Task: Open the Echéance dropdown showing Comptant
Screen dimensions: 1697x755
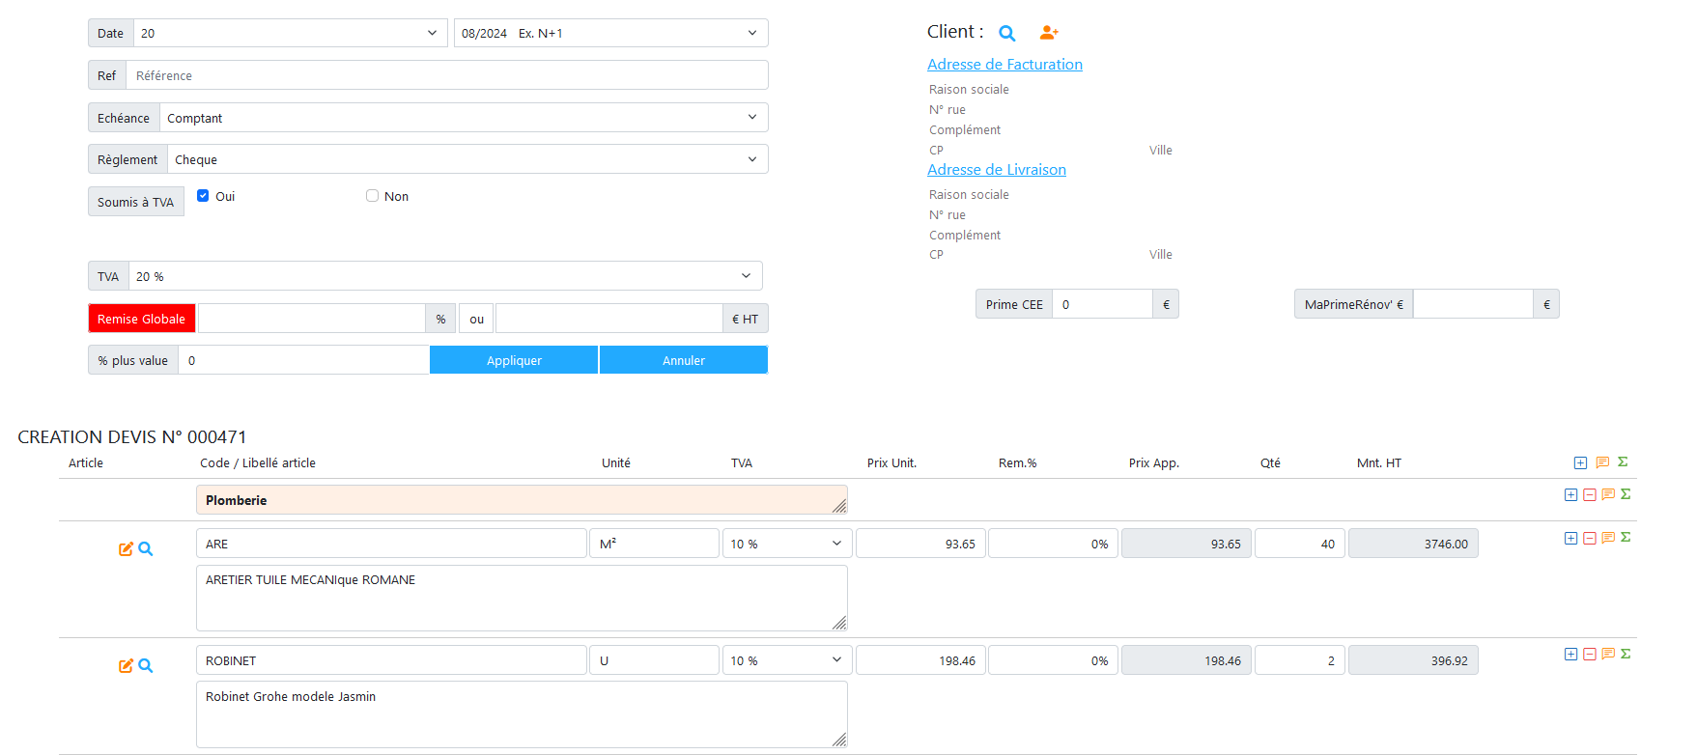Action: 464,118
